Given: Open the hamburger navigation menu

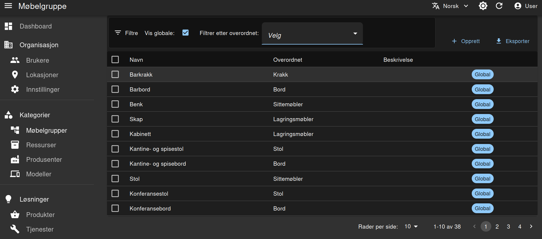Looking at the screenshot, I should pyautogui.click(x=8, y=6).
